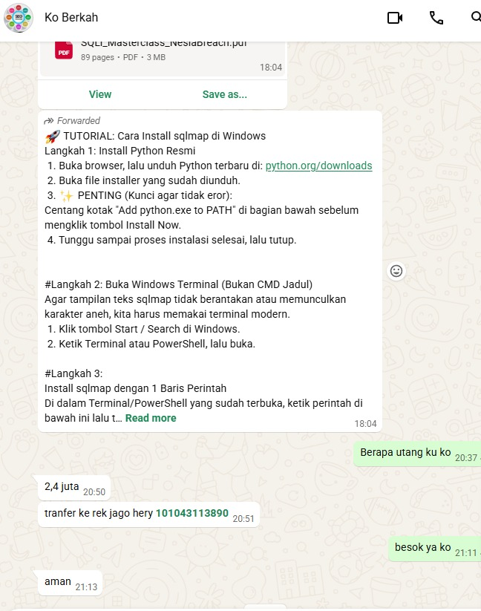The image size is (481, 611).
Task: React to tutorial message with emoji icon
Action: tap(396, 271)
